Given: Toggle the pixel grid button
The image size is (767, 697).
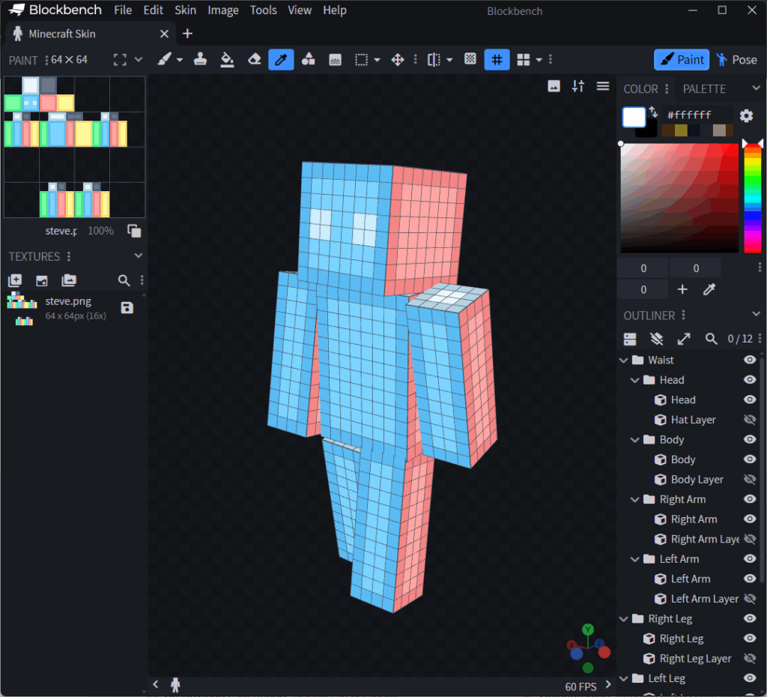Looking at the screenshot, I should (497, 60).
